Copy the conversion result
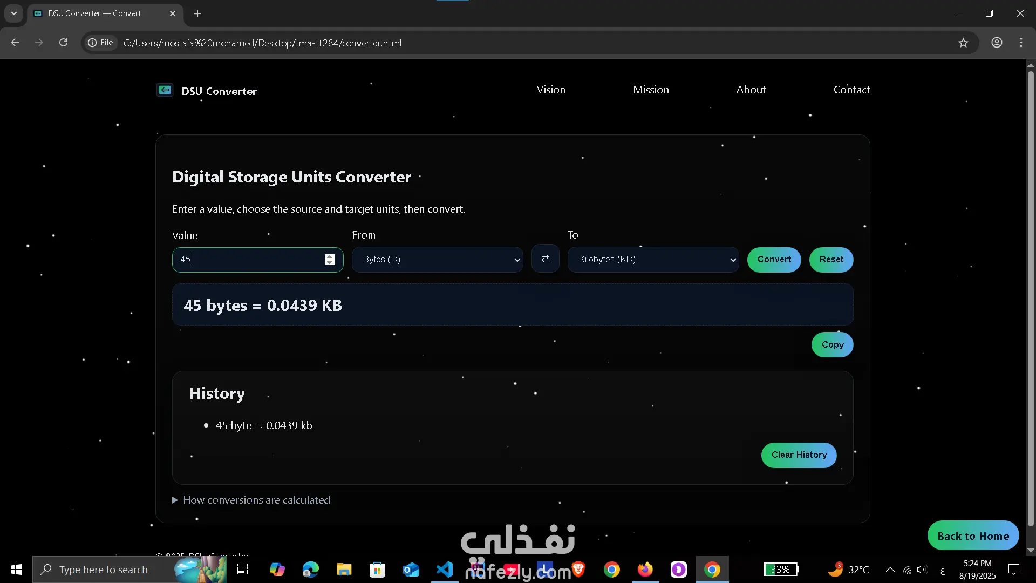The width and height of the screenshot is (1036, 583). [x=832, y=344]
